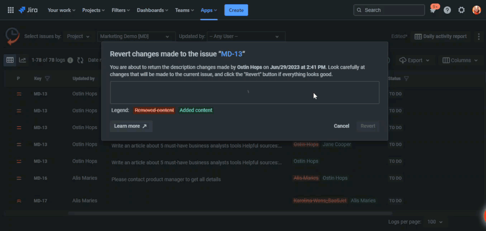Image resolution: width=486 pixels, height=231 pixels.
Task: Click the horizontal table scrollbar
Action: [x=230, y=213]
